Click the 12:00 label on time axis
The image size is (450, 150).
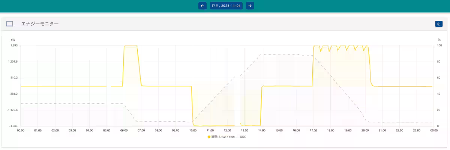[x=227, y=131]
